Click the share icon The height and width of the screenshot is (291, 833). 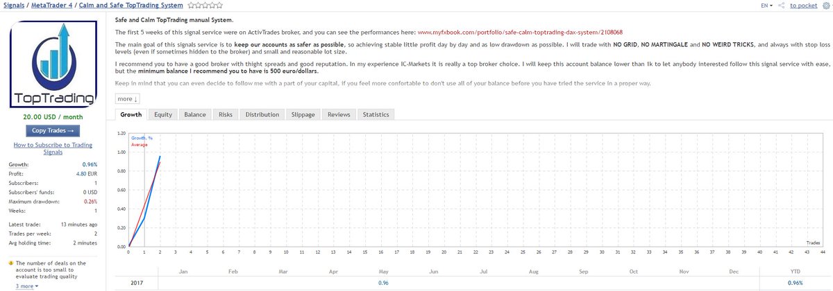[782, 5]
